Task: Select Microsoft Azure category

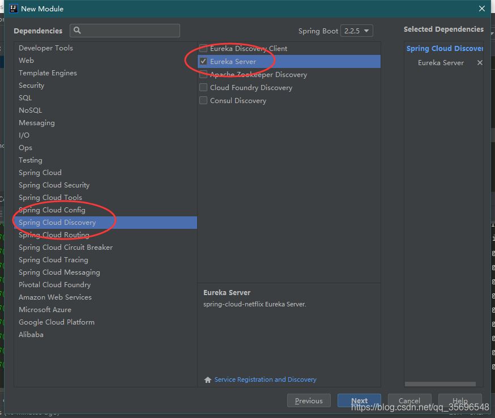Action: click(105, 310)
